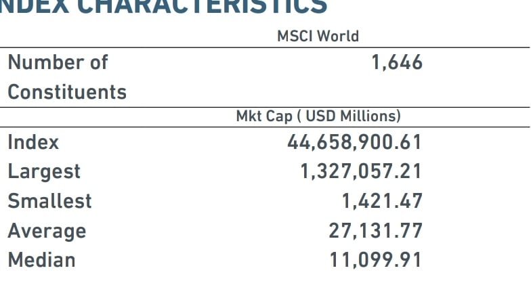Select the 1,327,057.21 largest value
531x302 pixels.
[362, 171]
